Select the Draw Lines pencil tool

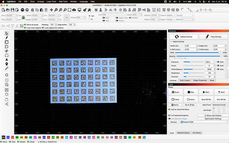7,38
